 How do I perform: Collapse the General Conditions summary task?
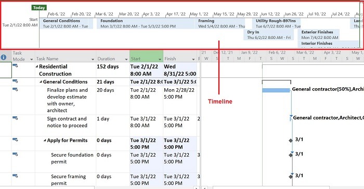(41, 82)
